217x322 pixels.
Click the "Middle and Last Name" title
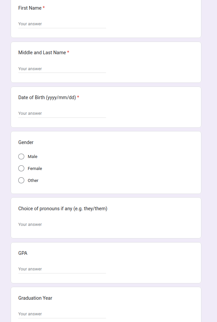click(42, 53)
